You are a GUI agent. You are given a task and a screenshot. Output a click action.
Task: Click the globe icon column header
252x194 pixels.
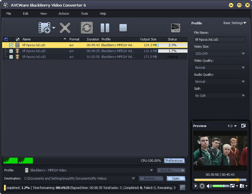(18, 39)
